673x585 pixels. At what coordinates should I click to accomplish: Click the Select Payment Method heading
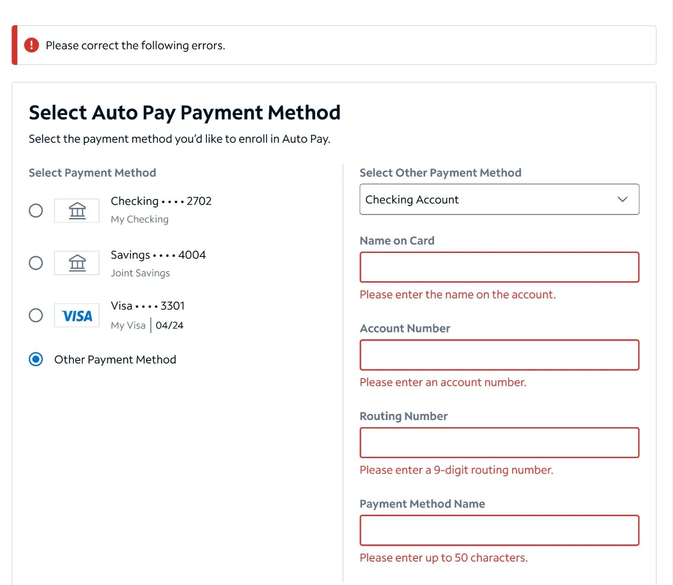click(92, 172)
